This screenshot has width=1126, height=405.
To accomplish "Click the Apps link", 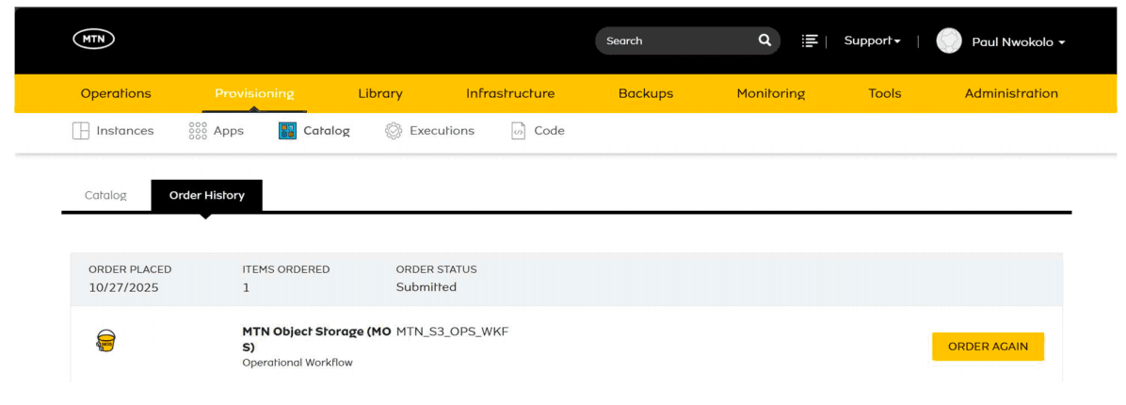I will pyautogui.click(x=229, y=132).
